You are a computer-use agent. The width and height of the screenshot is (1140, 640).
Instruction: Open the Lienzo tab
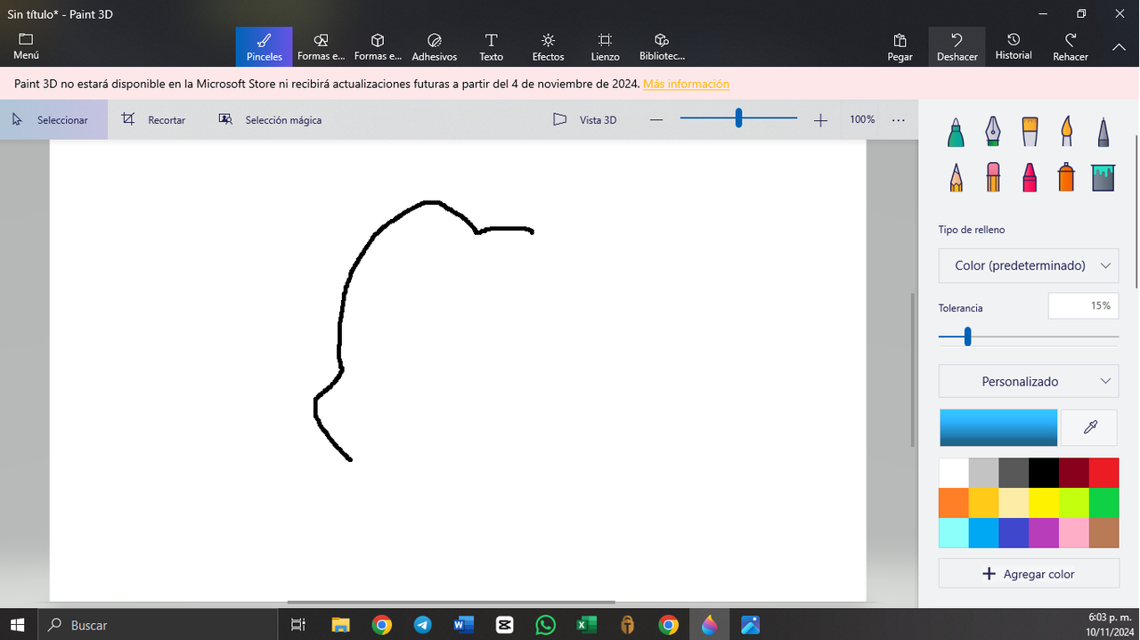(x=605, y=46)
